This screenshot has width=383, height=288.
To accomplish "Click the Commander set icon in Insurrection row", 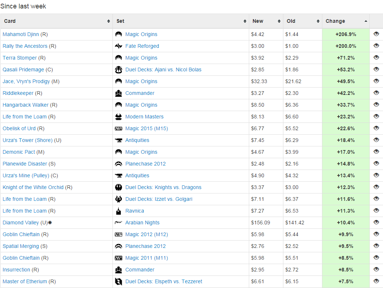I will pyautogui.click(x=118, y=270).
